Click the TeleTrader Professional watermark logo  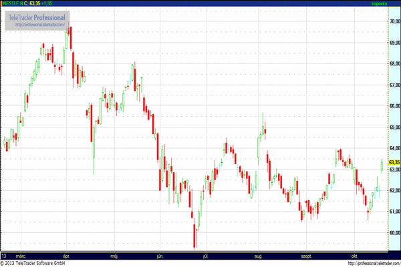37,16
